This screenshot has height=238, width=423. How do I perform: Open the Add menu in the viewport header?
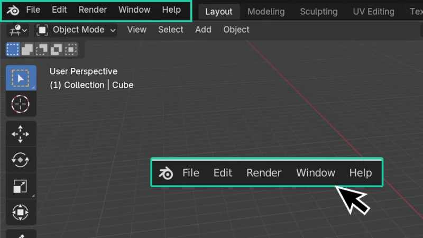click(x=203, y=30)
